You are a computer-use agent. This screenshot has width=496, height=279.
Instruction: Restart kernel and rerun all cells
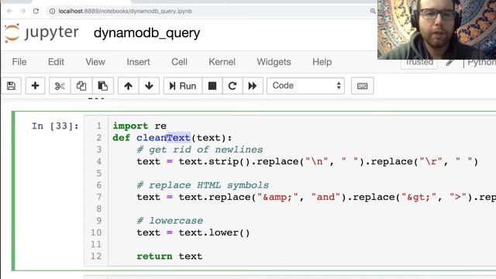(253, 86)
